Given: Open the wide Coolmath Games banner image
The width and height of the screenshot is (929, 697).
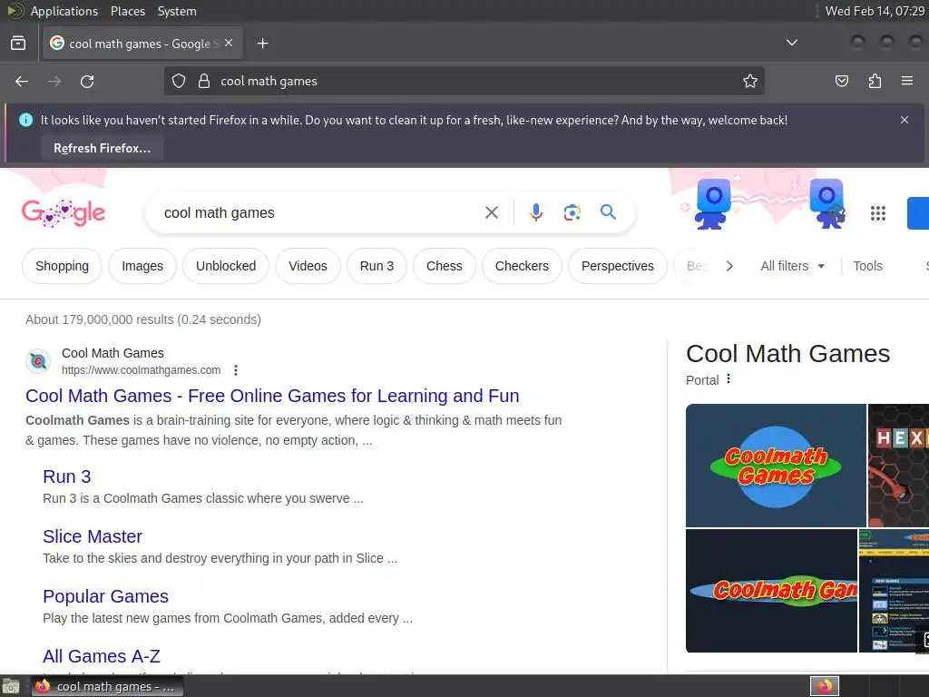Looking at the screenshot, I should (771, 591).
